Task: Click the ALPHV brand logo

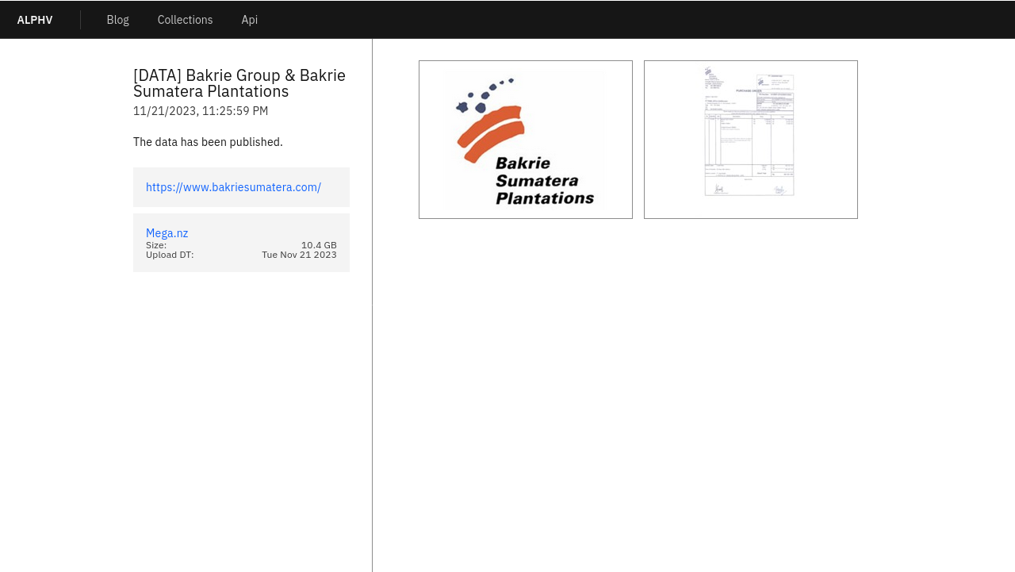Action: [35, 20]
